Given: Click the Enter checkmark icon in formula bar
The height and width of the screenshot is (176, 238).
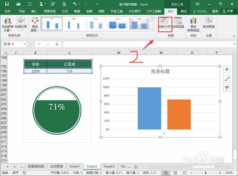Looking at the screenshot, I should click(48, 44).
